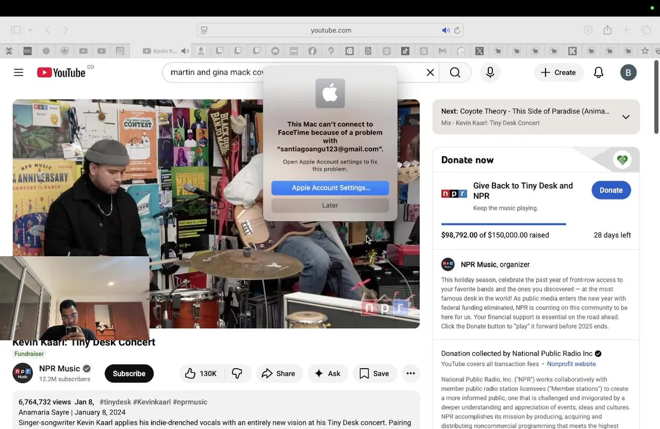
Task: Click the fundraiser progress bar
Action: pos(535,224)
